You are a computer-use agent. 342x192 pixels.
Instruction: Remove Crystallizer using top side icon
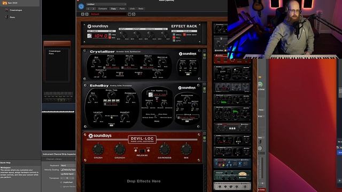coord(205,51)
